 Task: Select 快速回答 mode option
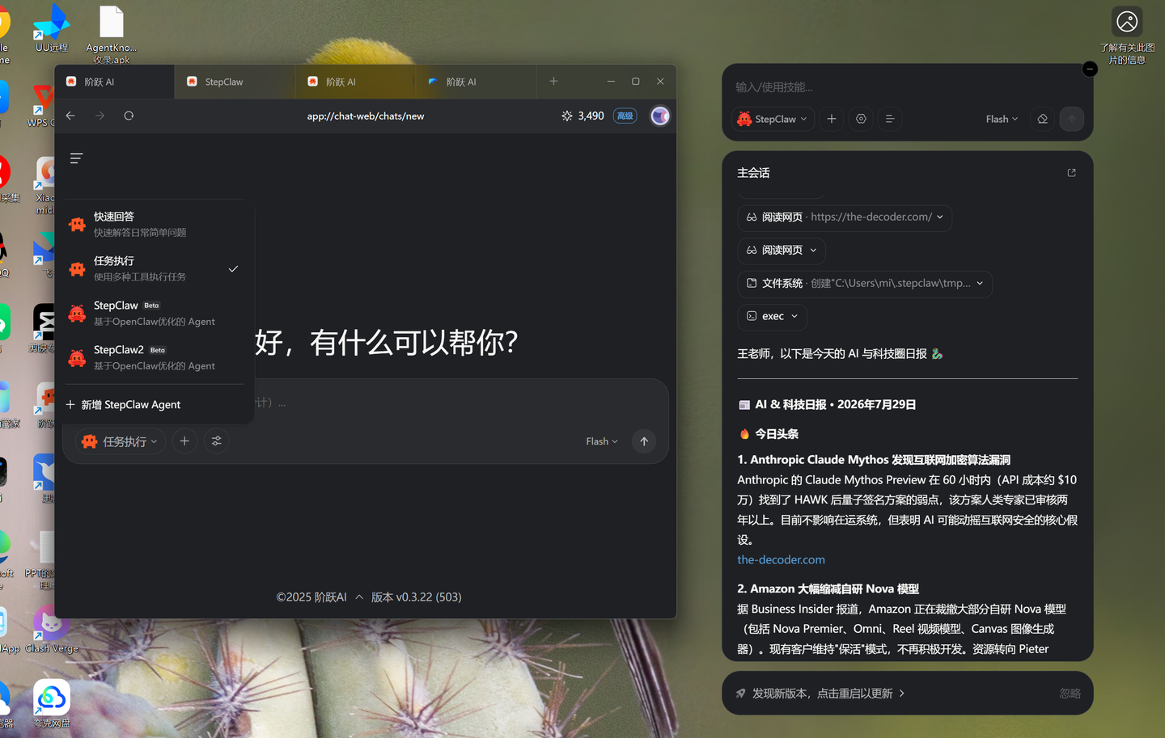pos(155,224)
